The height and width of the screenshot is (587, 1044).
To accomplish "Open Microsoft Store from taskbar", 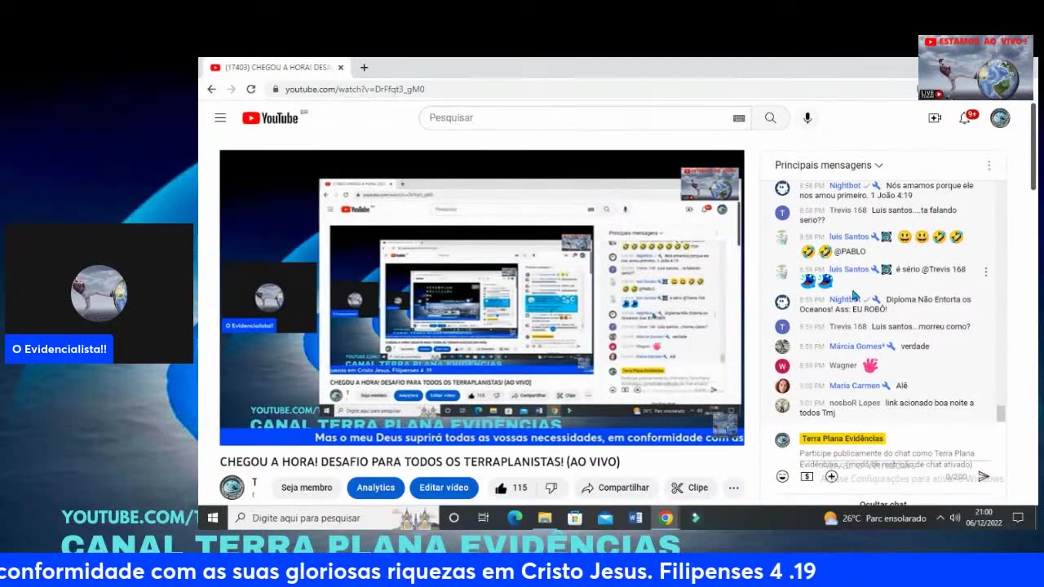I will click(575, 518).
